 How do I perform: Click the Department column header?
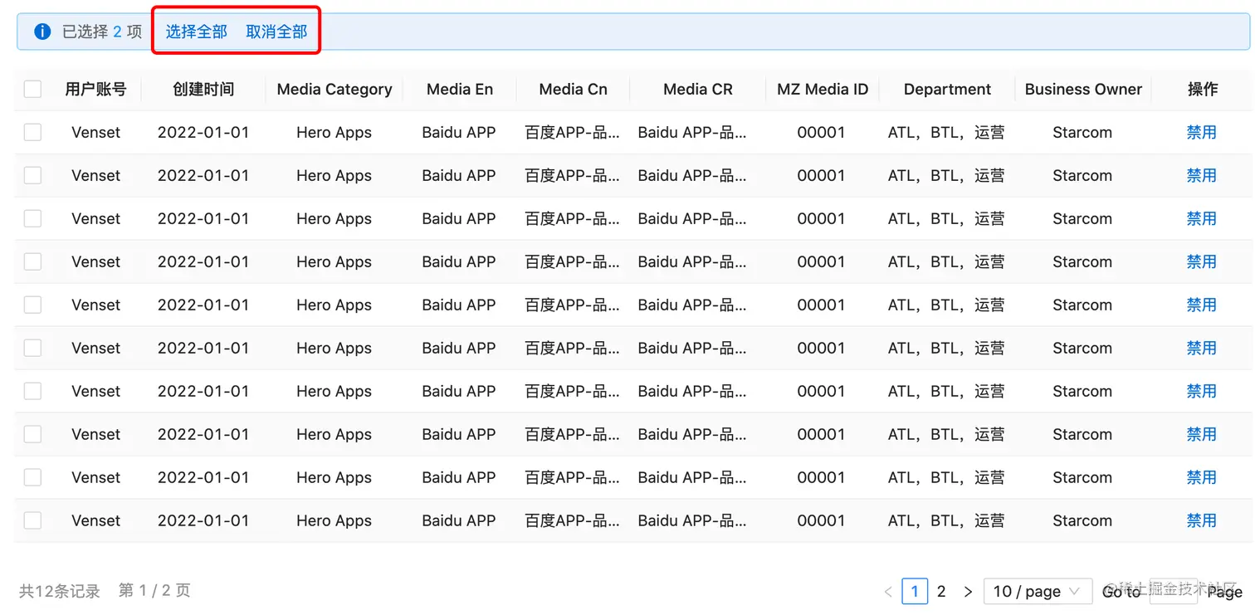(x=947, y=89)
